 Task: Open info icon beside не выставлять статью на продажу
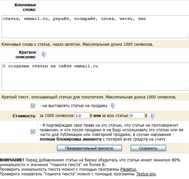tap(112, 106)
